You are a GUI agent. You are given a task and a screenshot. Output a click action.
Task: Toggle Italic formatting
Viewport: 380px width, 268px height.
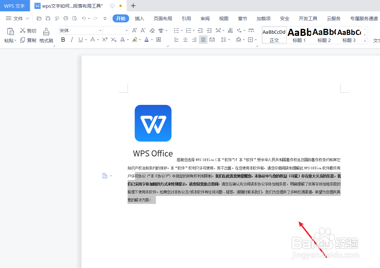(x=72, y=40)
